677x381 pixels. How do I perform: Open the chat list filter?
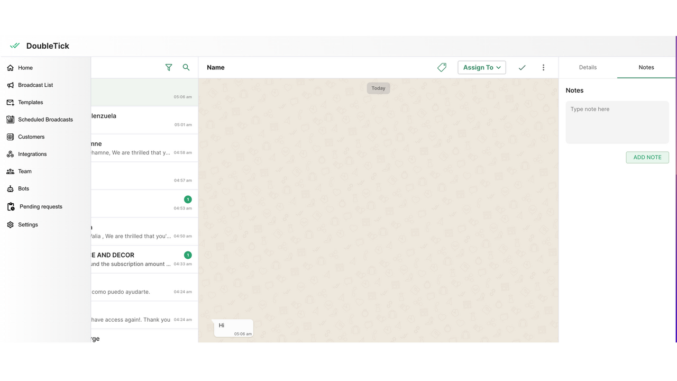click(169, 67)
